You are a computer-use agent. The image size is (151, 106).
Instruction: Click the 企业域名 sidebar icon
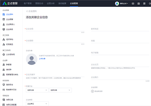(x=4, y=29)
